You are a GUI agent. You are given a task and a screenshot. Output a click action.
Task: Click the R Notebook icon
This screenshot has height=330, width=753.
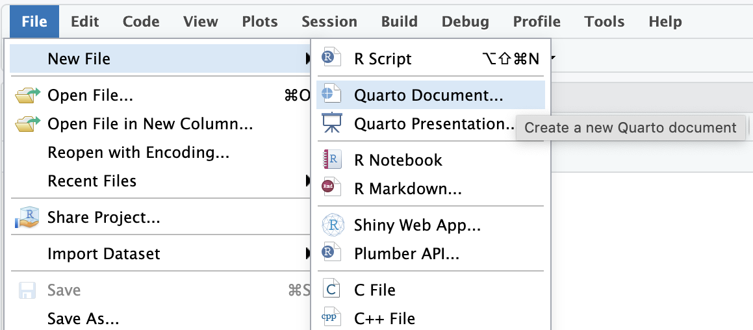[x=331, y=160]
